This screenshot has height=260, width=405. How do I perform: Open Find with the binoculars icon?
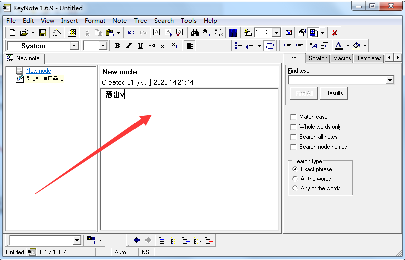(x=195, y=33)
